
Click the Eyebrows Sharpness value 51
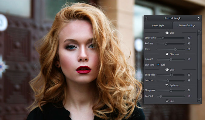[189, 90]
